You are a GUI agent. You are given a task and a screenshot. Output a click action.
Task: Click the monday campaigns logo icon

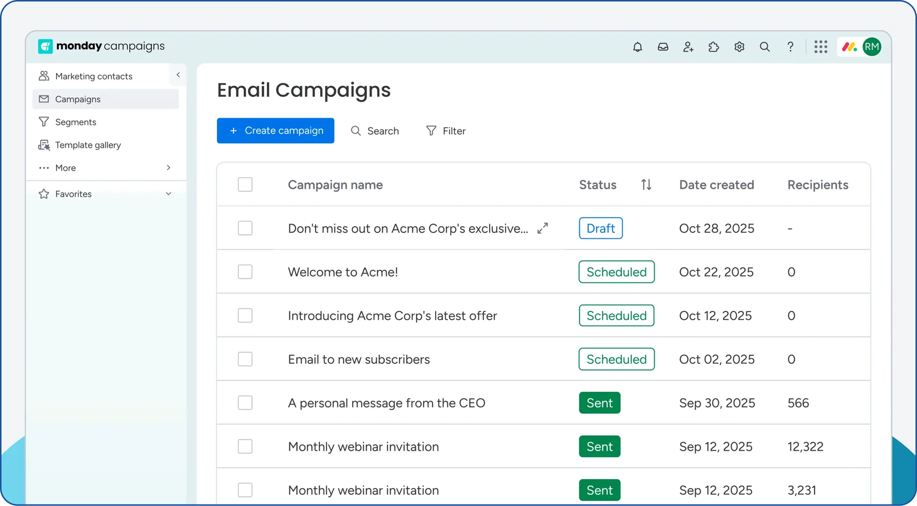(45, 46)
